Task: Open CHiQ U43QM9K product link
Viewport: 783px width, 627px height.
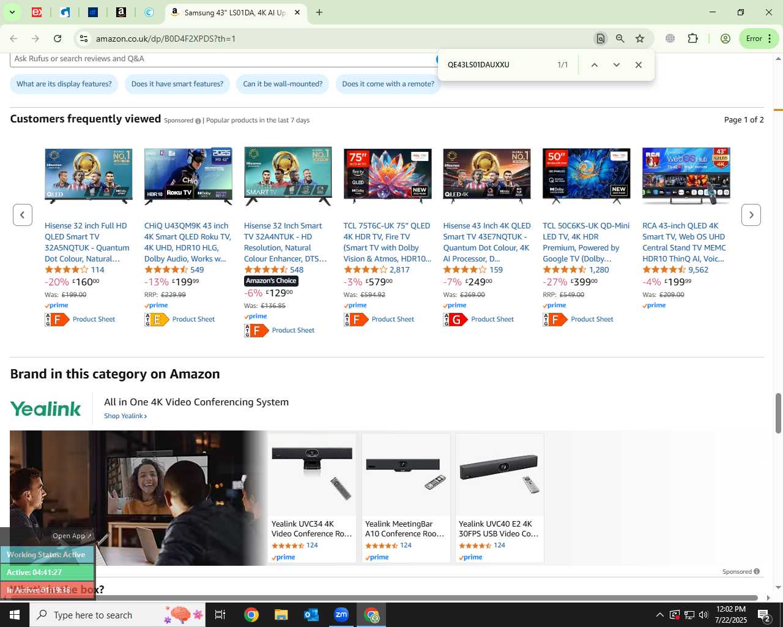Action: coord(187,242)
